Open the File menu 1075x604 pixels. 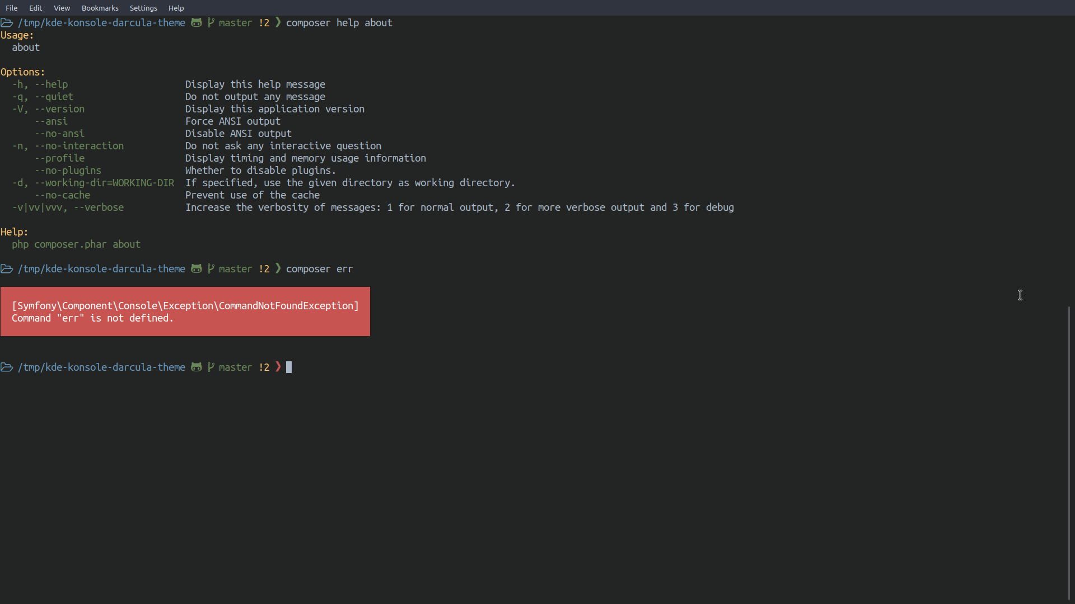click(x=12, y=8)
